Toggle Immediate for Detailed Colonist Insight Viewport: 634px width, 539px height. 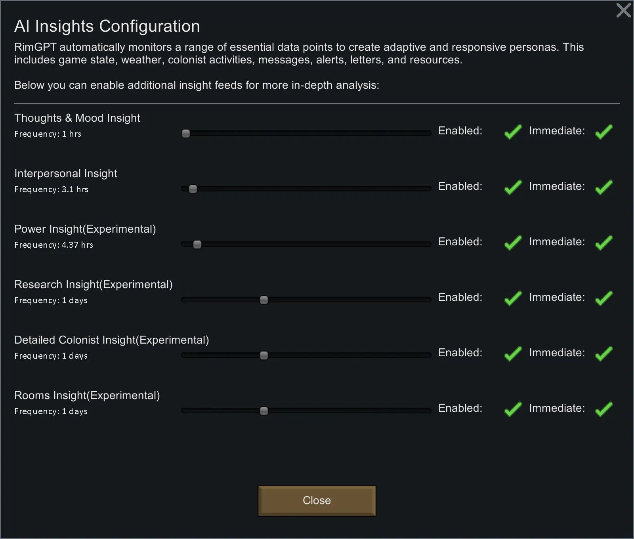(603, 354)
